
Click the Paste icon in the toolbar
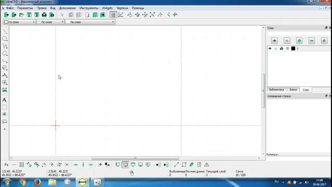tap(103, 15)
